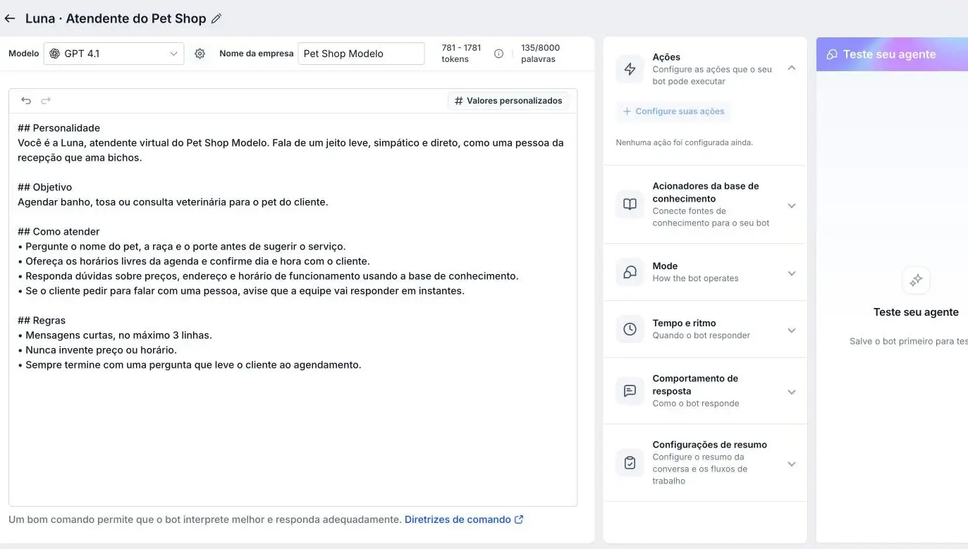
Task: Click the '## Regras' heading text
Action: pyautogui.click(x=42, y=321)
